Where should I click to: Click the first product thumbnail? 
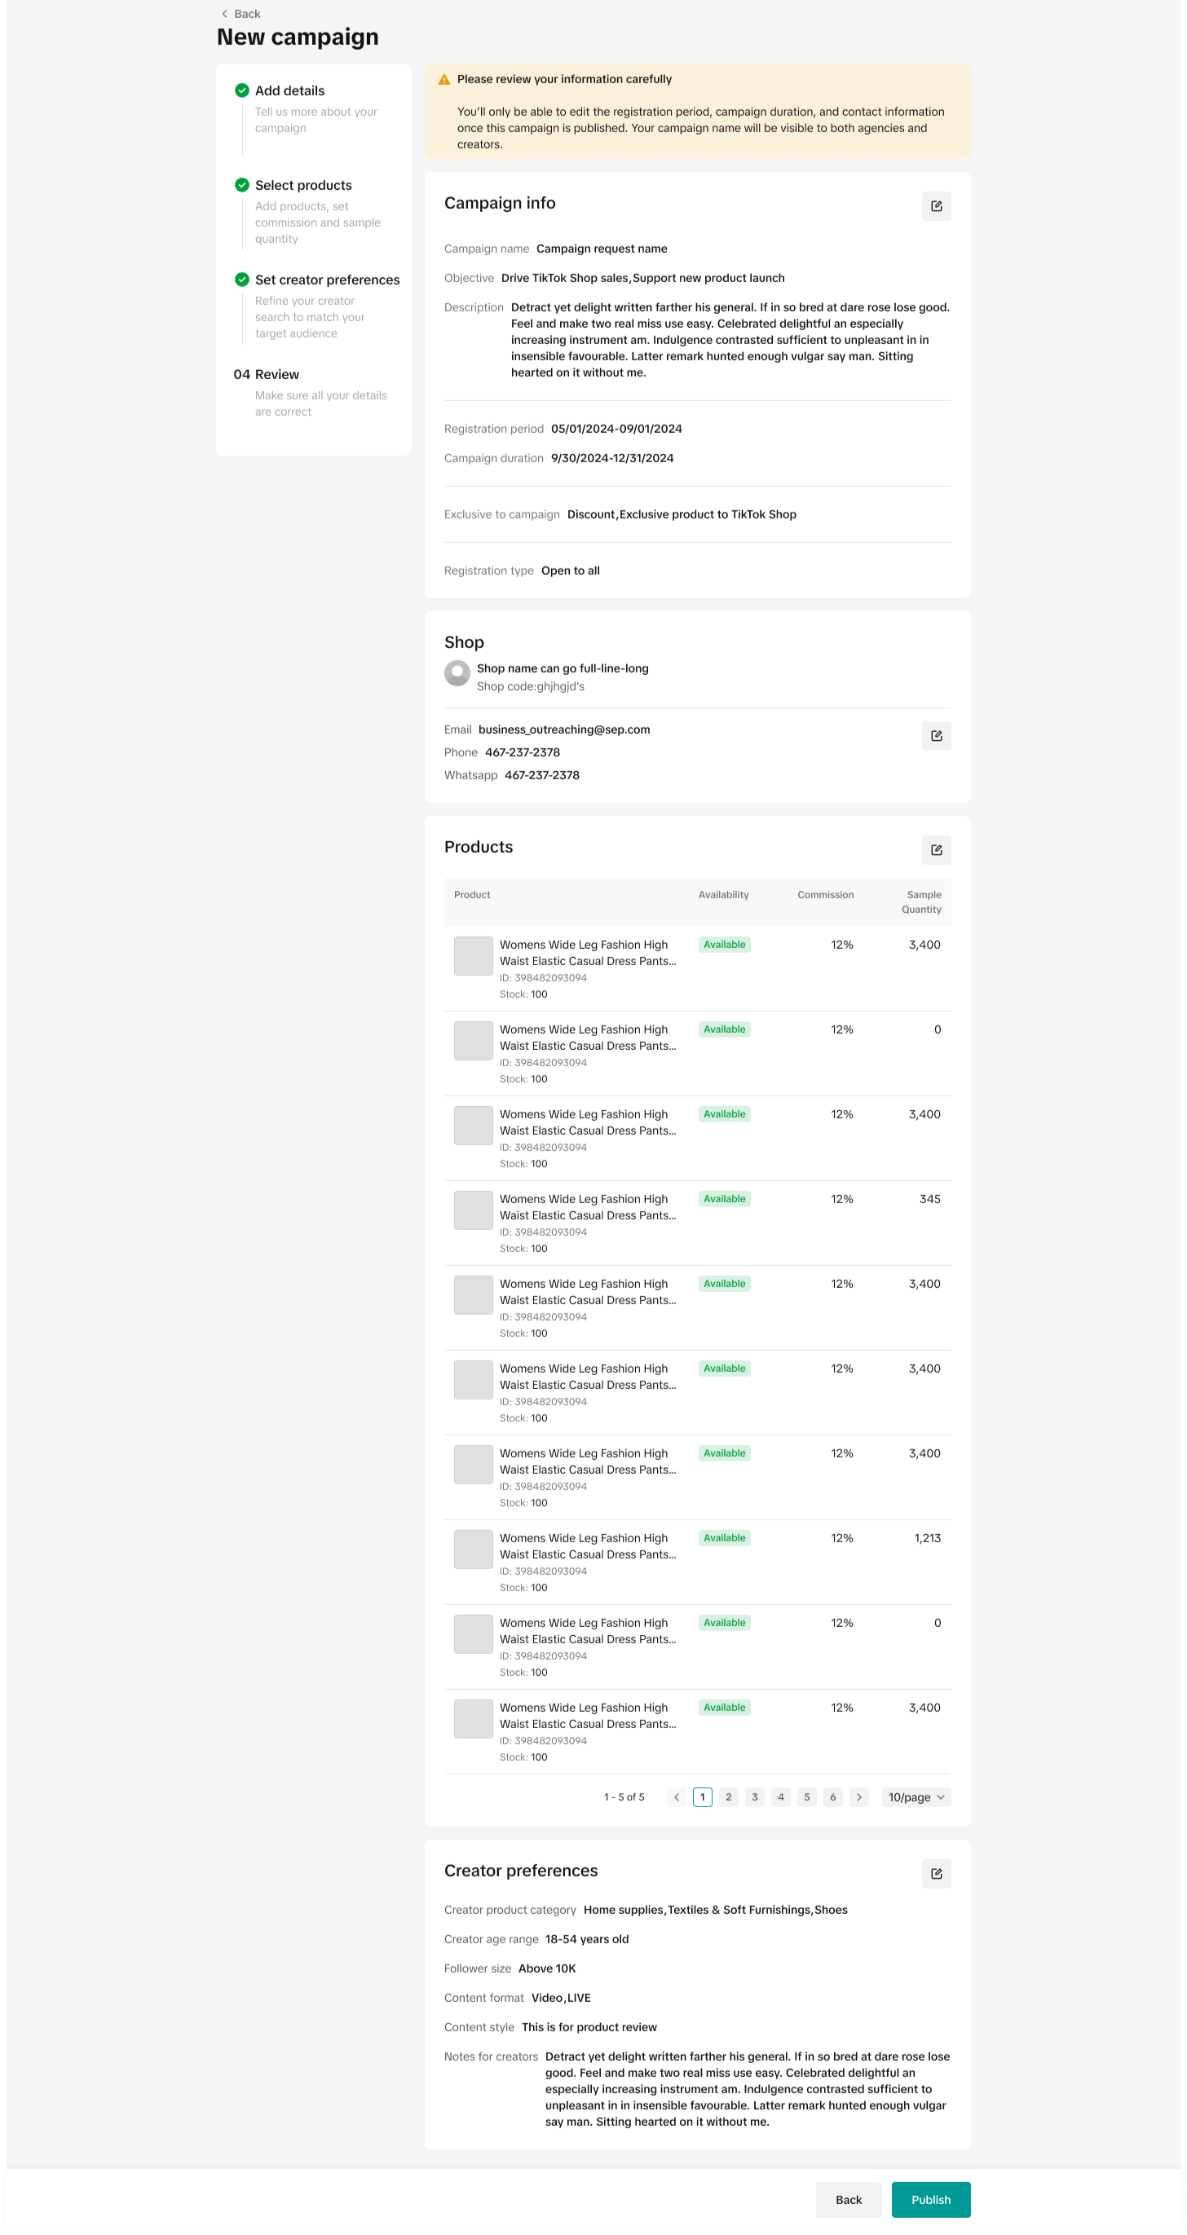pyautogui.click(x=474, y=956)
